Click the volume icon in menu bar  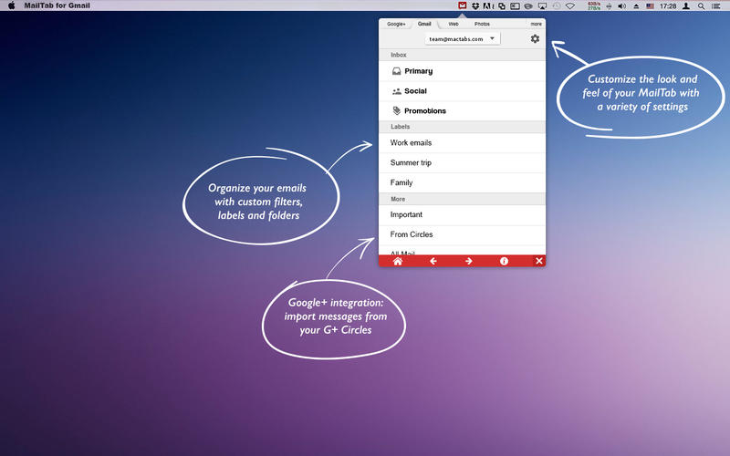[621, 6]
